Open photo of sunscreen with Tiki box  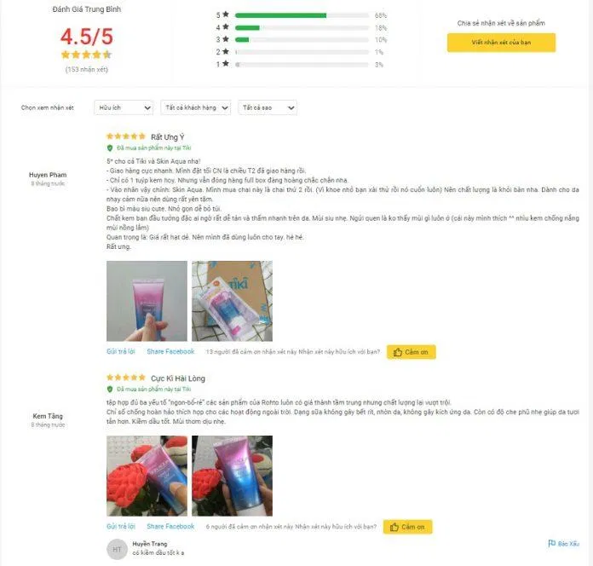[x=233, y=301]
